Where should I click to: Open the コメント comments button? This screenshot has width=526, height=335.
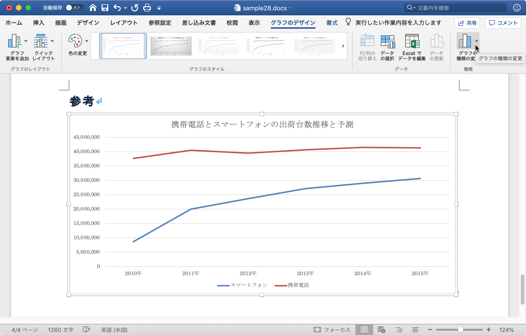(x=503, y=23)
